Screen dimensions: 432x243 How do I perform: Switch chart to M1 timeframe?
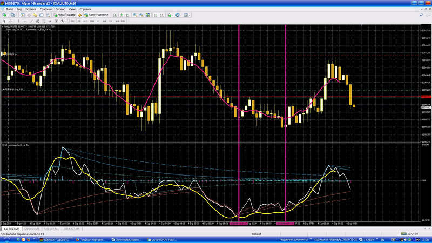(x=74, y=21)
